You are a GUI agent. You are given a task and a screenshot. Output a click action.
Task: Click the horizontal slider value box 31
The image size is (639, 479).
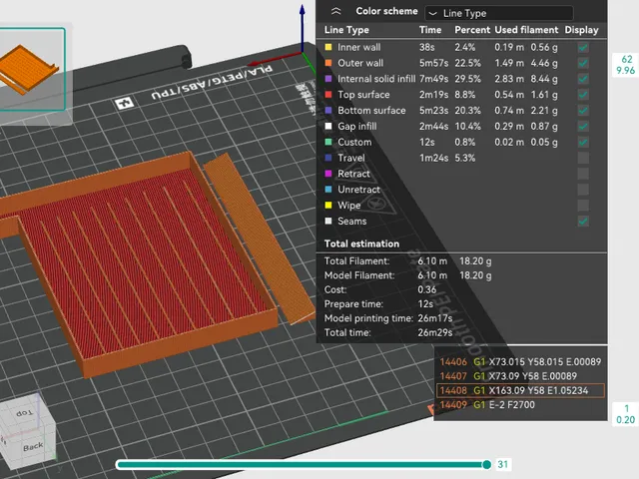[x=503, y=465]
